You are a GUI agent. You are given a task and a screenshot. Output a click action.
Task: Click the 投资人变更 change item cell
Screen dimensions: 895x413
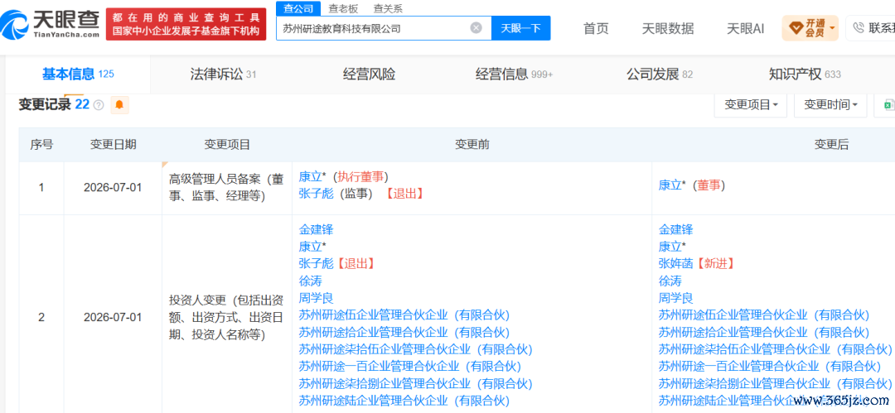[x=226, y=317]
